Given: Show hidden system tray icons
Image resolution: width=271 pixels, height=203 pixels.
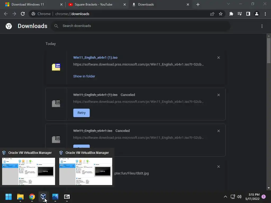Looking at the screenshot, I should [x=225, y=197].
